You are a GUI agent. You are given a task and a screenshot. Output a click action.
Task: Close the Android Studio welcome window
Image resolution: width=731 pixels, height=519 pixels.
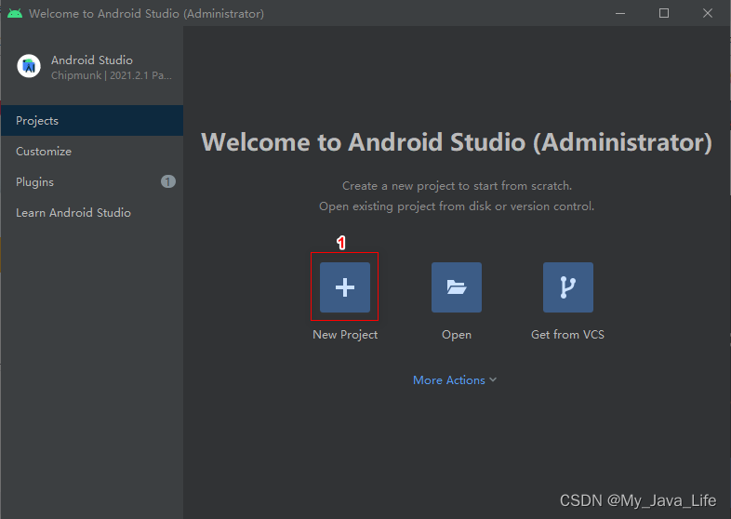click(708, 14)
